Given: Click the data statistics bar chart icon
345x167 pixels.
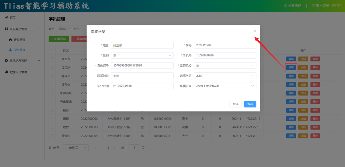Looking at the screenshot, I should tap(6, 72).
